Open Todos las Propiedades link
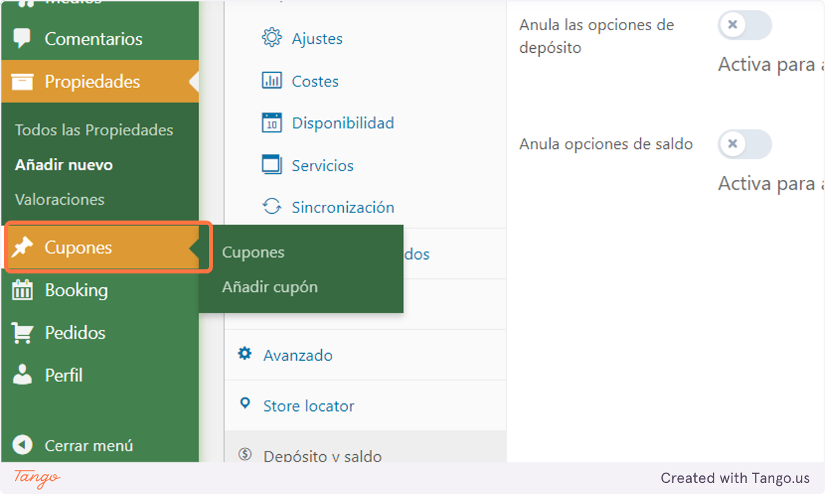The image size is (825, 494). pyautogui.click(x=94, y=130)
